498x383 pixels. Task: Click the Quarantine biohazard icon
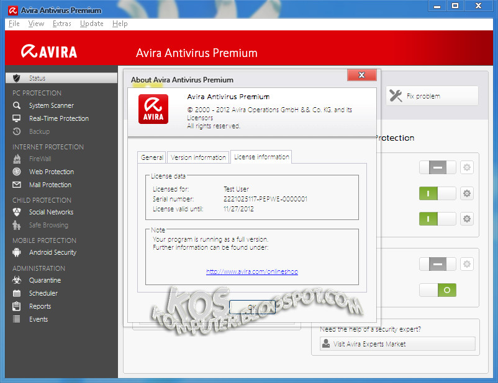(x=17, y=280)
